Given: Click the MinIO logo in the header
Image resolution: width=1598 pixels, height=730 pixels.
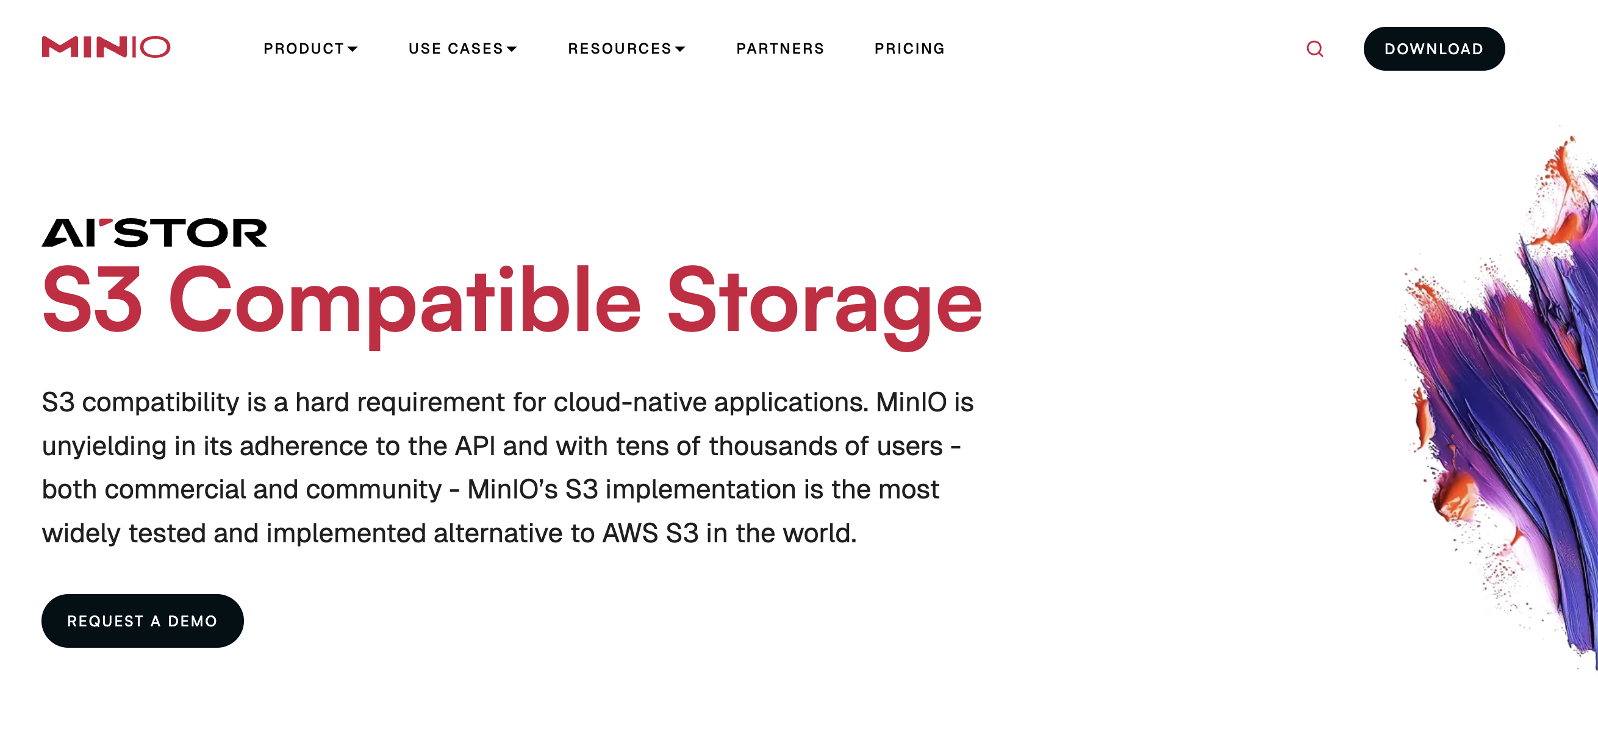Looking at the screenshot, I should (x=106, y=47).
